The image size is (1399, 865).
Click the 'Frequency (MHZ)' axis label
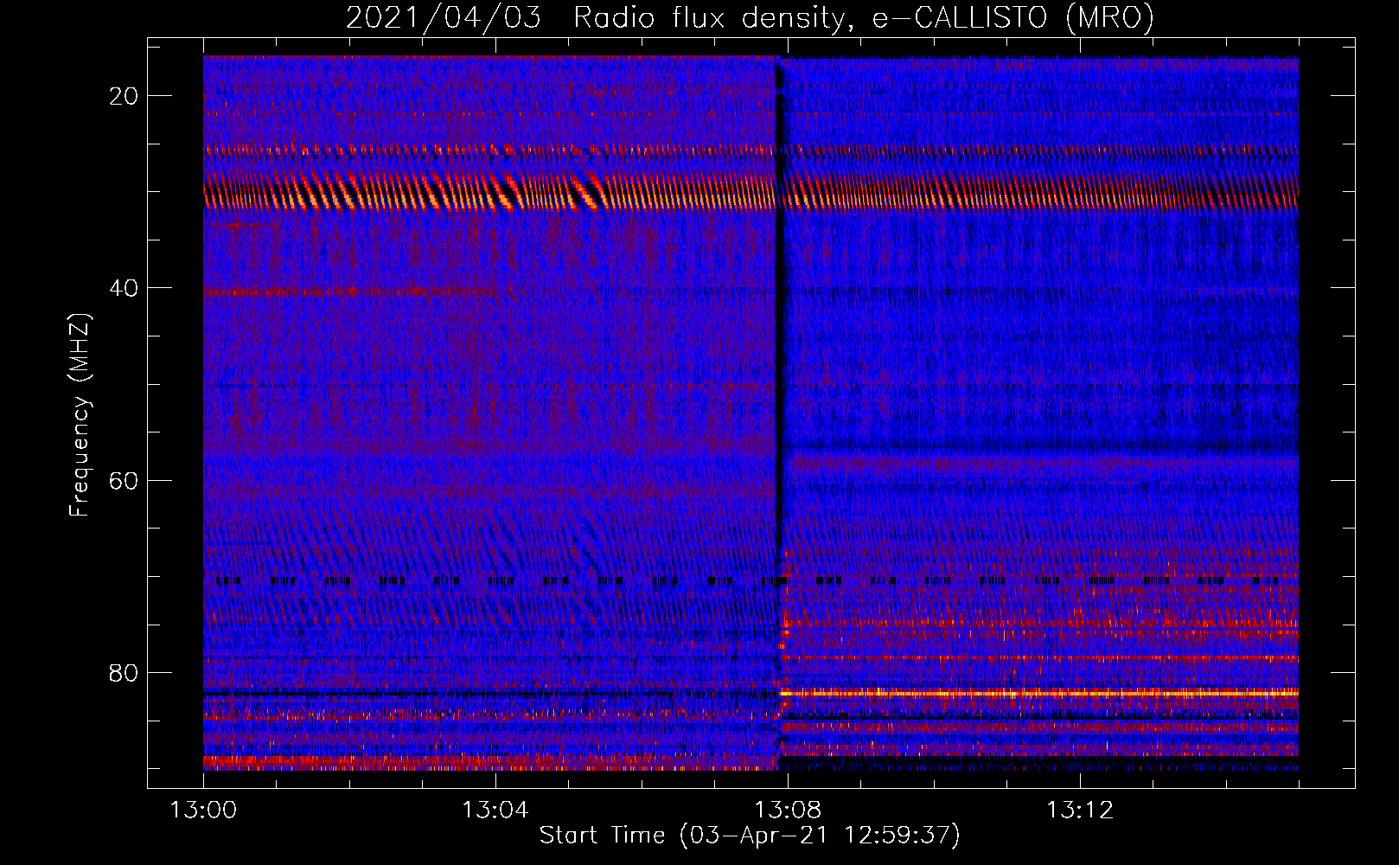[x=79, y=415]
